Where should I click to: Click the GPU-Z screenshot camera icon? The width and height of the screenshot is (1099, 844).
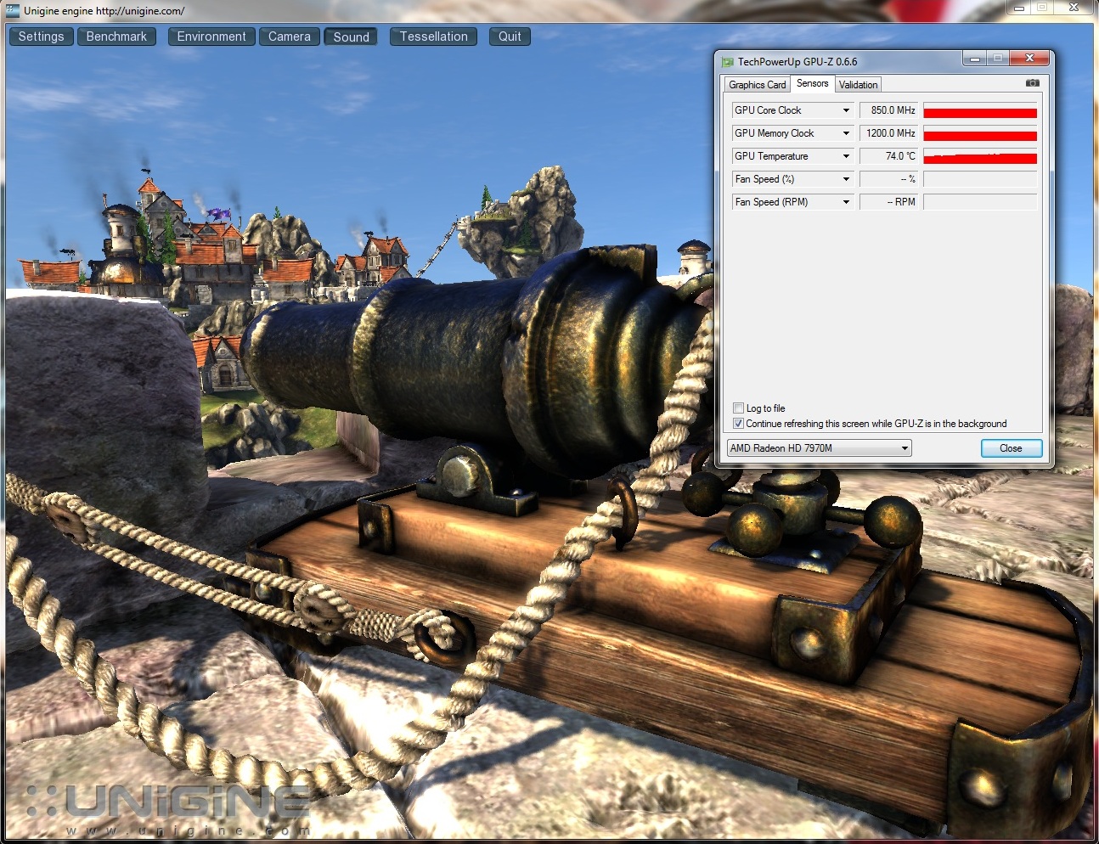(x=1032, y=83)
